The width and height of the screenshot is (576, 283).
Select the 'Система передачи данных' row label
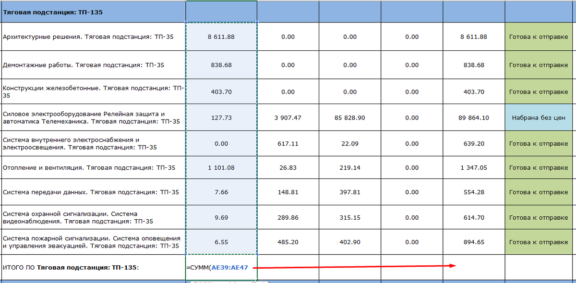coord(93,192)
